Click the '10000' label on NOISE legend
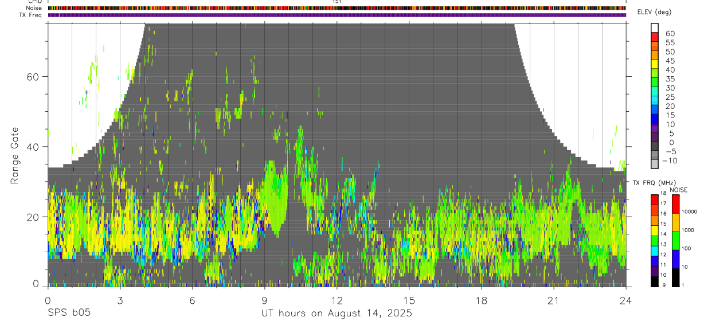The image size is (704, 325). [690, 212]
